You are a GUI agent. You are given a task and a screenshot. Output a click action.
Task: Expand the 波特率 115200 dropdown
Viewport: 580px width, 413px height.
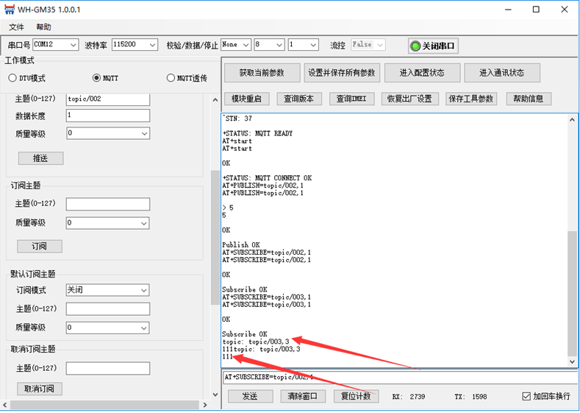(x=135, y=45)
